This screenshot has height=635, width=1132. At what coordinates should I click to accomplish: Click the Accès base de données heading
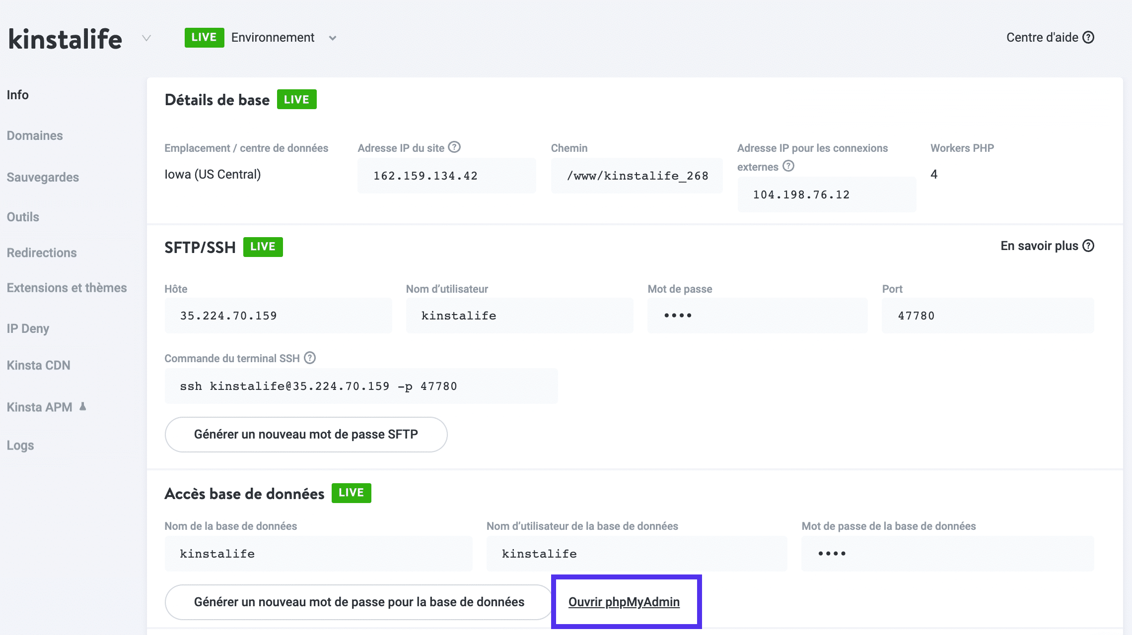coord(244,494)
